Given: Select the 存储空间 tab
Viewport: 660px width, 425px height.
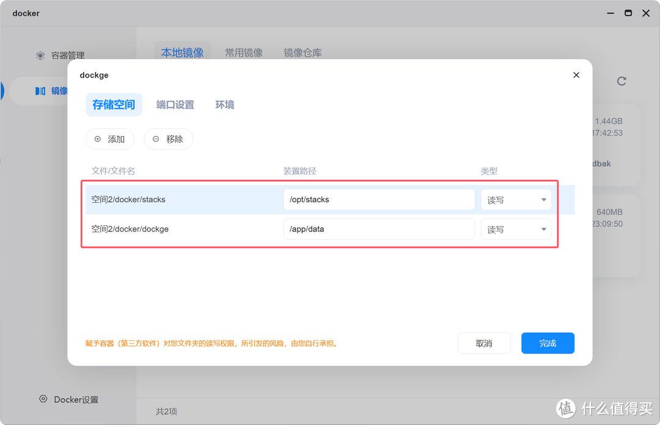Looking at the screenshot, I should [x=114, y=104].
